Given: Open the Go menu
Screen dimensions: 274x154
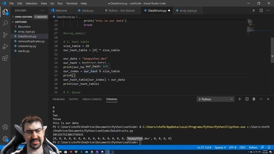Looking at the screenshot, I should click(52, 3).
